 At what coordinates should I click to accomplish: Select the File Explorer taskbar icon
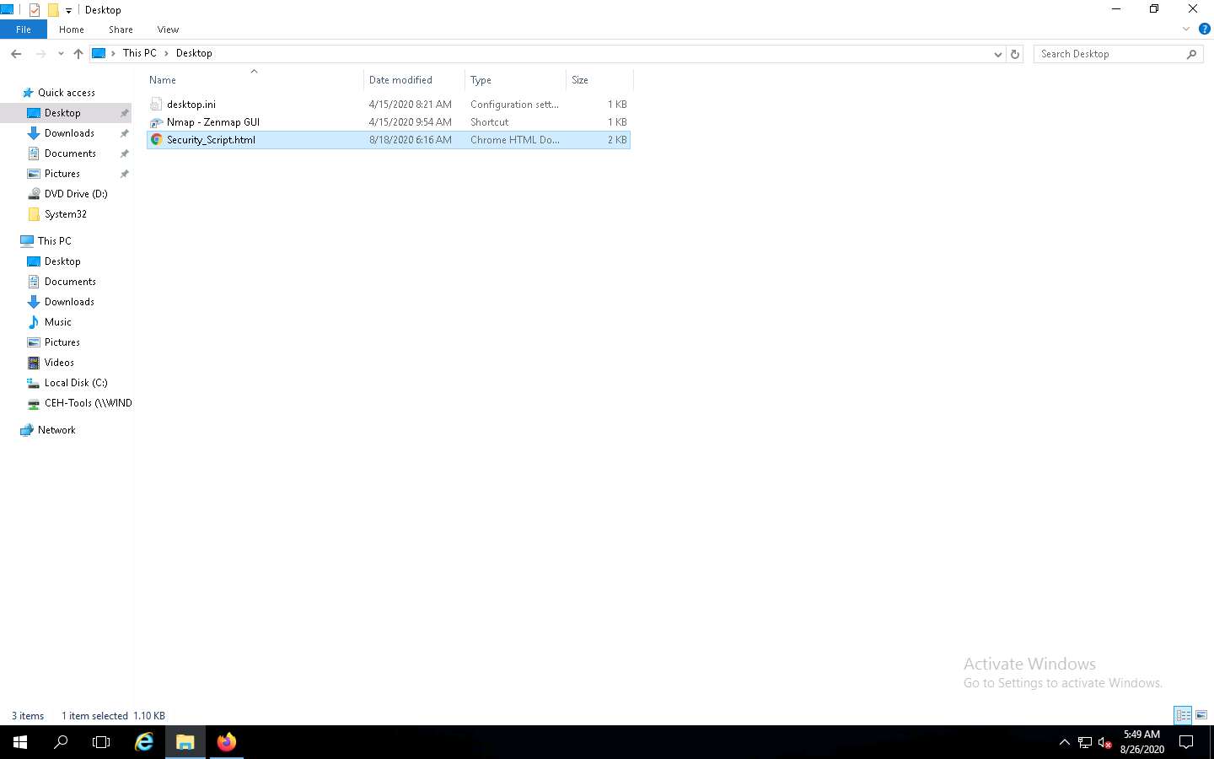click(x=185, y=743)
